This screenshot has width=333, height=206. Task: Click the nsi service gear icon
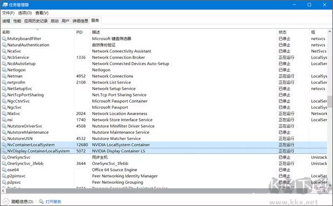point(4,120)
